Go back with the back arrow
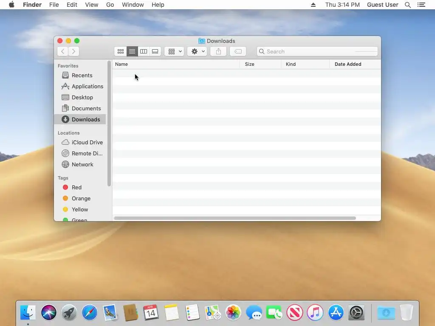The height and width of the screenshot is (326, 435). (63, 51)
